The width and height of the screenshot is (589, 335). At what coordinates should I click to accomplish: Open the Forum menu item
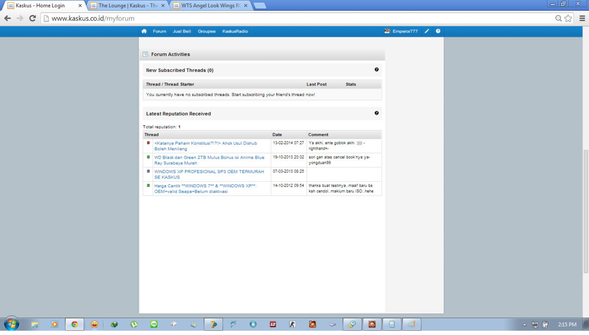[x=160, y=31]
